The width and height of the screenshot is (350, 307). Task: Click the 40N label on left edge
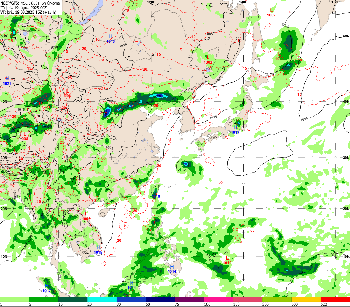pos(4,101)
